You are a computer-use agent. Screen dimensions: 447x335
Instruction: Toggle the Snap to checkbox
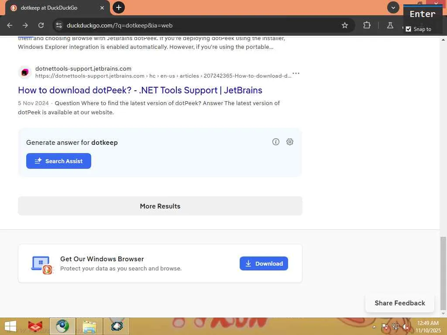point(408,29)
